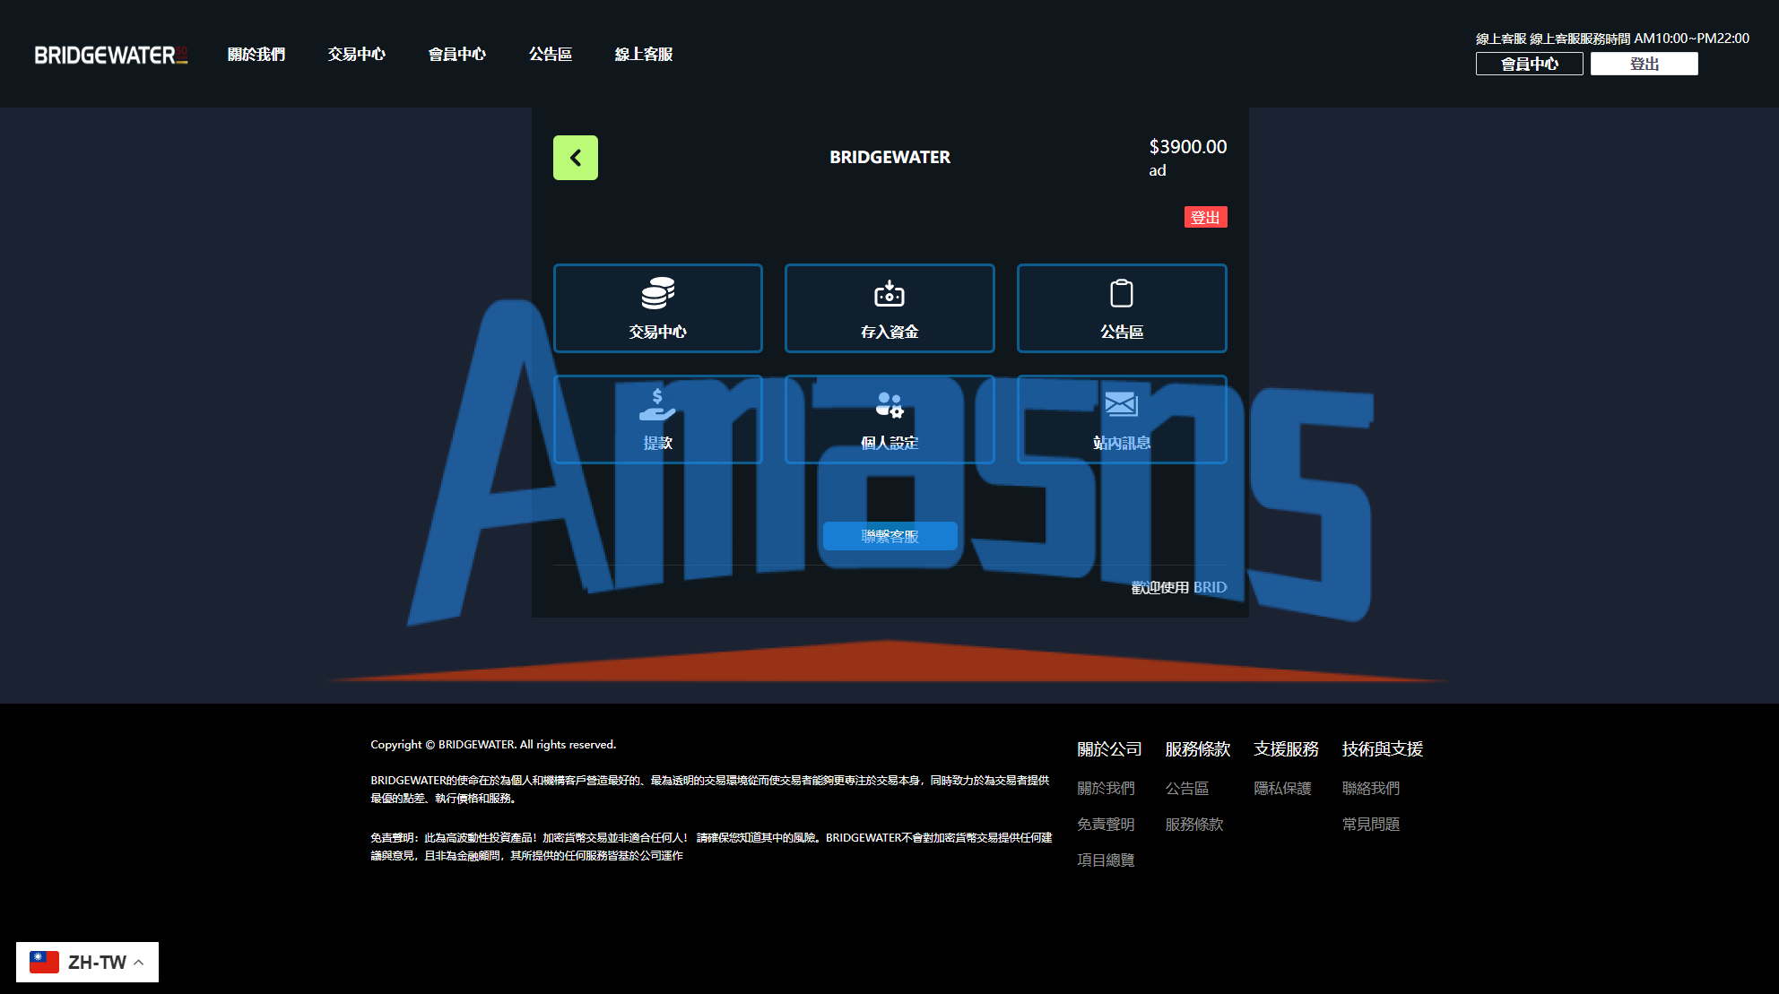Viewport: 1779px width, 994px height.
Task: Open 個人設定 user settings icon tile
Action: [889, 419]
